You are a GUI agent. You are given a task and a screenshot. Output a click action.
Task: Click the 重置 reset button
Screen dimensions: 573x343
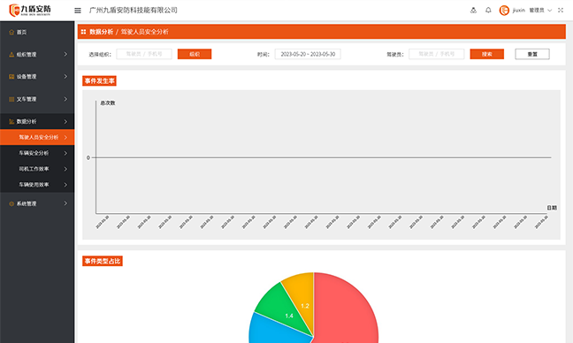point(532,54)
